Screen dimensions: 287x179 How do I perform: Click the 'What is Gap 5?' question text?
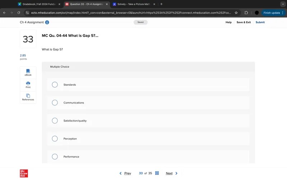tap(52, 49)
